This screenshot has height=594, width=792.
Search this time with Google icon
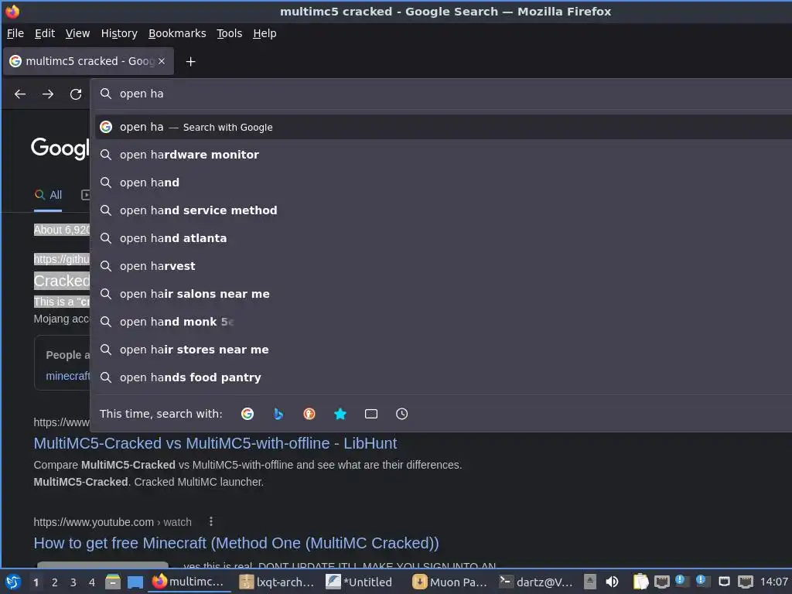[x=247, y=415]
